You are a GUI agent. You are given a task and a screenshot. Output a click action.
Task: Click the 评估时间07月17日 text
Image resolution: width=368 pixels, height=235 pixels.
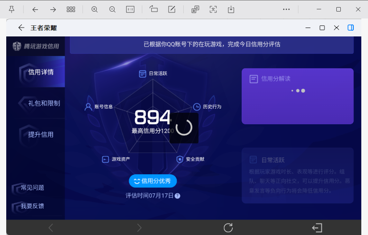(x=149, y=196)
